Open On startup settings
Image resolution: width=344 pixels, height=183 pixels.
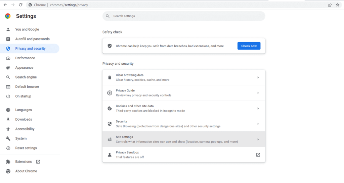pyautogui.click(x=30, y=96)
